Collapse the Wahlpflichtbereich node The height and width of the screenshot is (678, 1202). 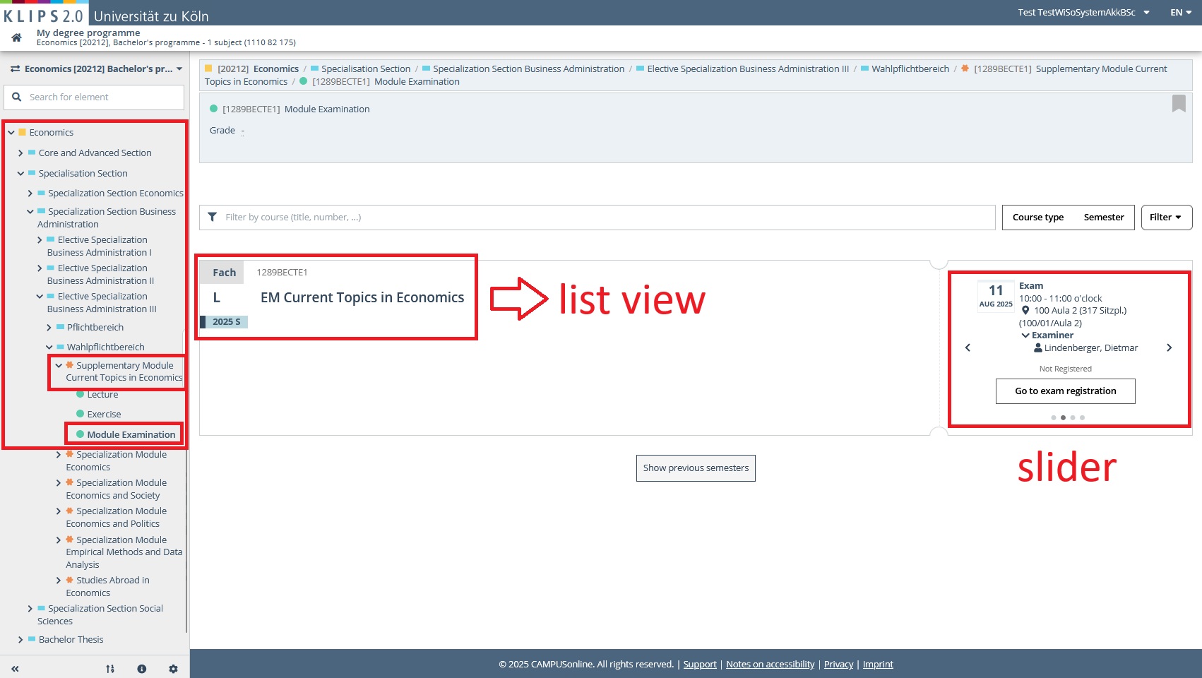pos(49,347)
